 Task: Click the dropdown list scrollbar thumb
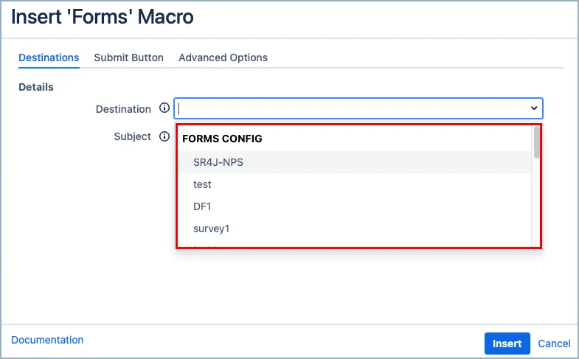[536, 142]
